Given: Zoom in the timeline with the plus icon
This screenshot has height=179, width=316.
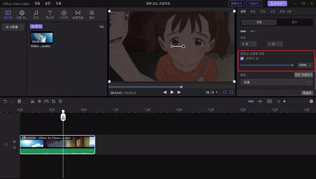Looking at the screenshot, I should click(311, 101).
